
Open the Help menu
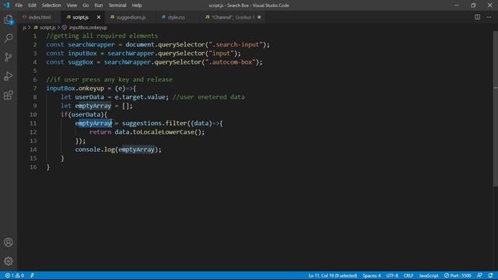click(137, 5)
